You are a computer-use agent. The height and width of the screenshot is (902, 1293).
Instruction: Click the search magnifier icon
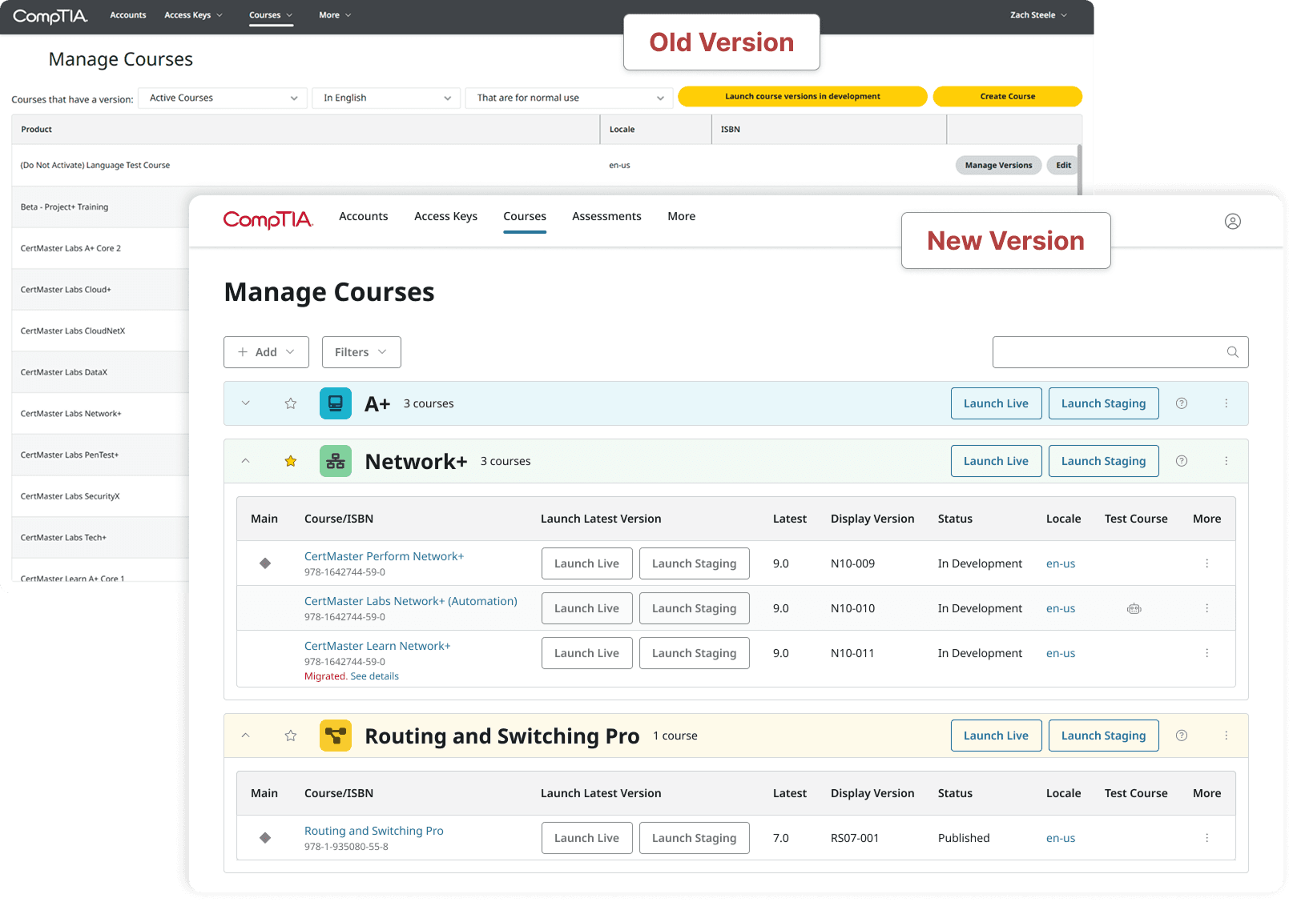[x=1232, y=352]
